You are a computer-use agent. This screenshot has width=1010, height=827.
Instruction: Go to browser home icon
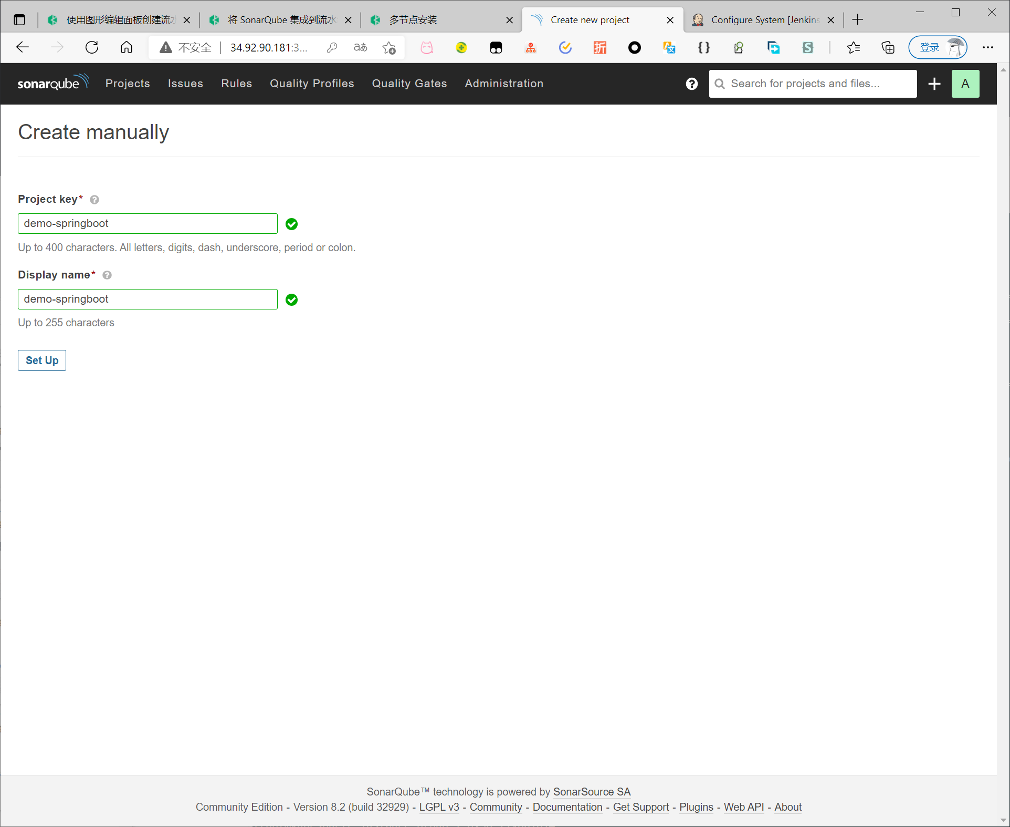tap(127, 47)
